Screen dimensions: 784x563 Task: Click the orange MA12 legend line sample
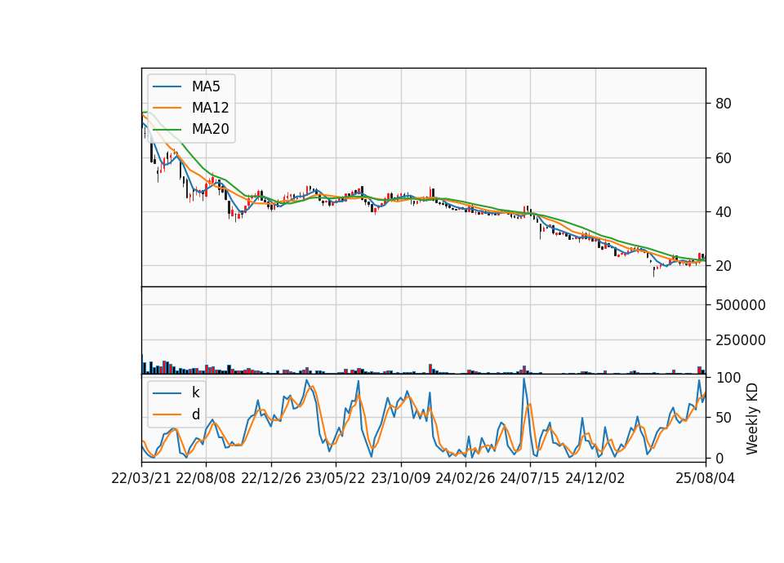click(167, 108)
